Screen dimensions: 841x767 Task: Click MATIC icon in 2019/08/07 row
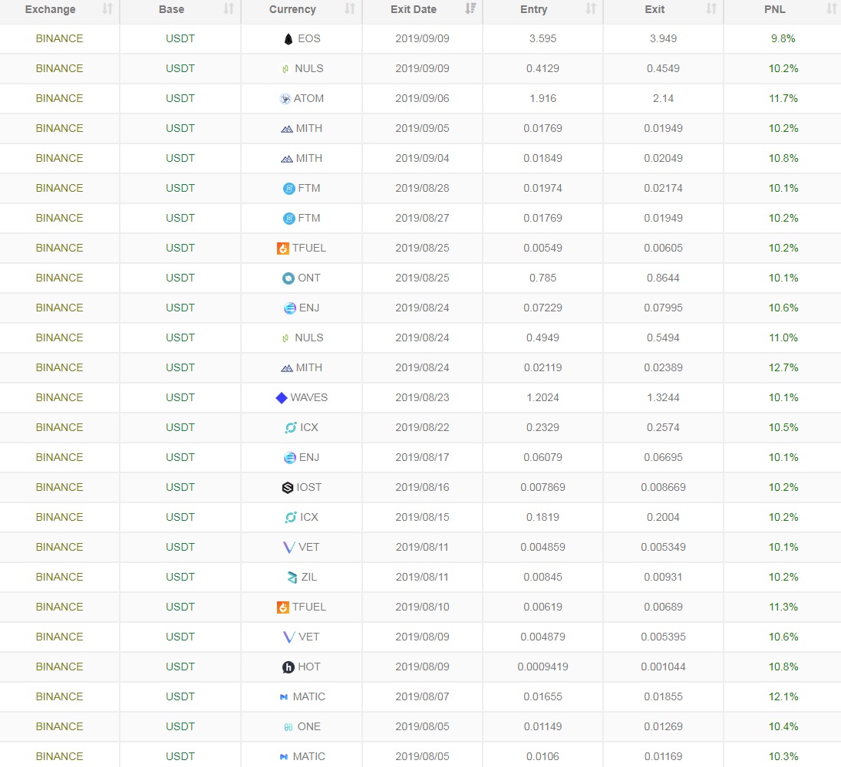click(x=284, y=696)
